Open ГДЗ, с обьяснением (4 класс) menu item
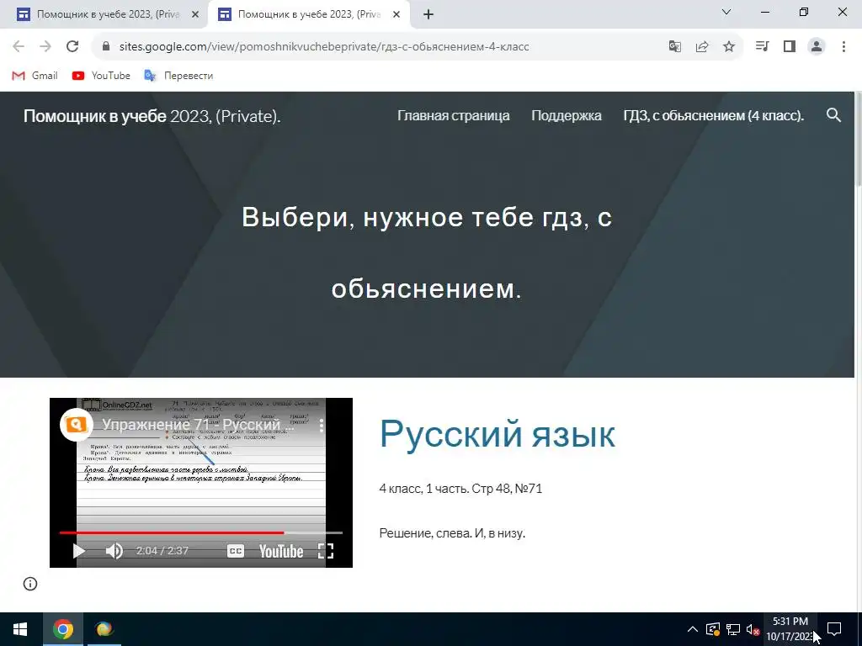Viewport: 862px width, 646px height. pos(714,116)
